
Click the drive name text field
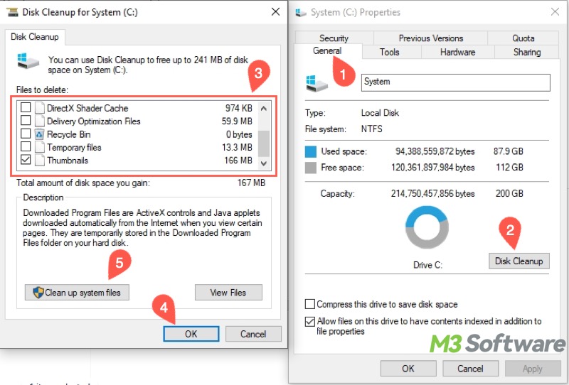(455, 82)
